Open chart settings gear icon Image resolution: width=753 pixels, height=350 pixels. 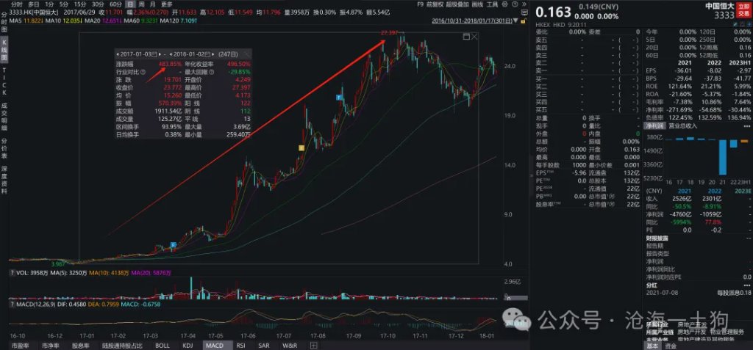point(504,4)
